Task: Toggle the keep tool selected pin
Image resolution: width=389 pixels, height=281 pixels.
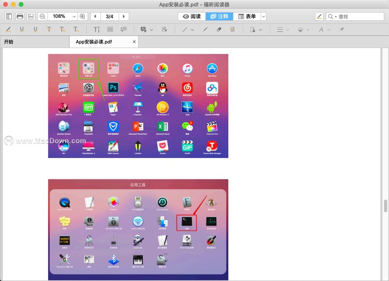Action: coord(342,29)
